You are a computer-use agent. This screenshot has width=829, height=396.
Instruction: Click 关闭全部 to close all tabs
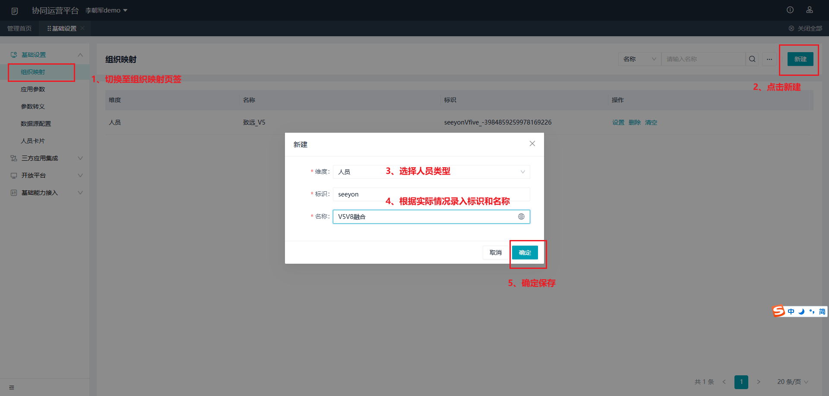(x=806, y=28)
